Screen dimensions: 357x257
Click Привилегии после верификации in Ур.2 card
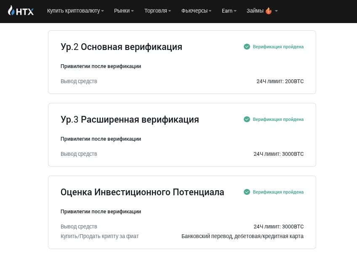[101, 66]
